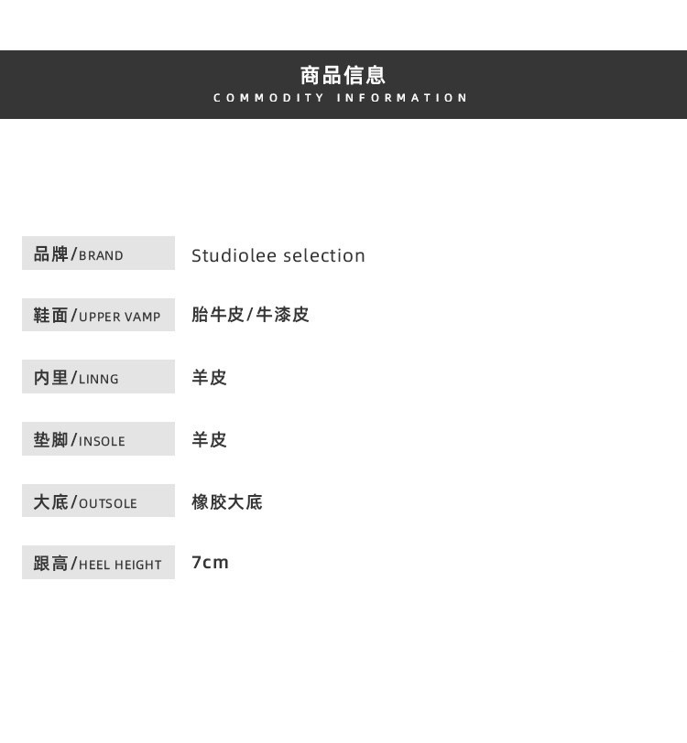Select the 羊皮 value beside the INSOLE label
Image resolution: width=687 pixels, height=743 pixels.
(x=209, y=439)
